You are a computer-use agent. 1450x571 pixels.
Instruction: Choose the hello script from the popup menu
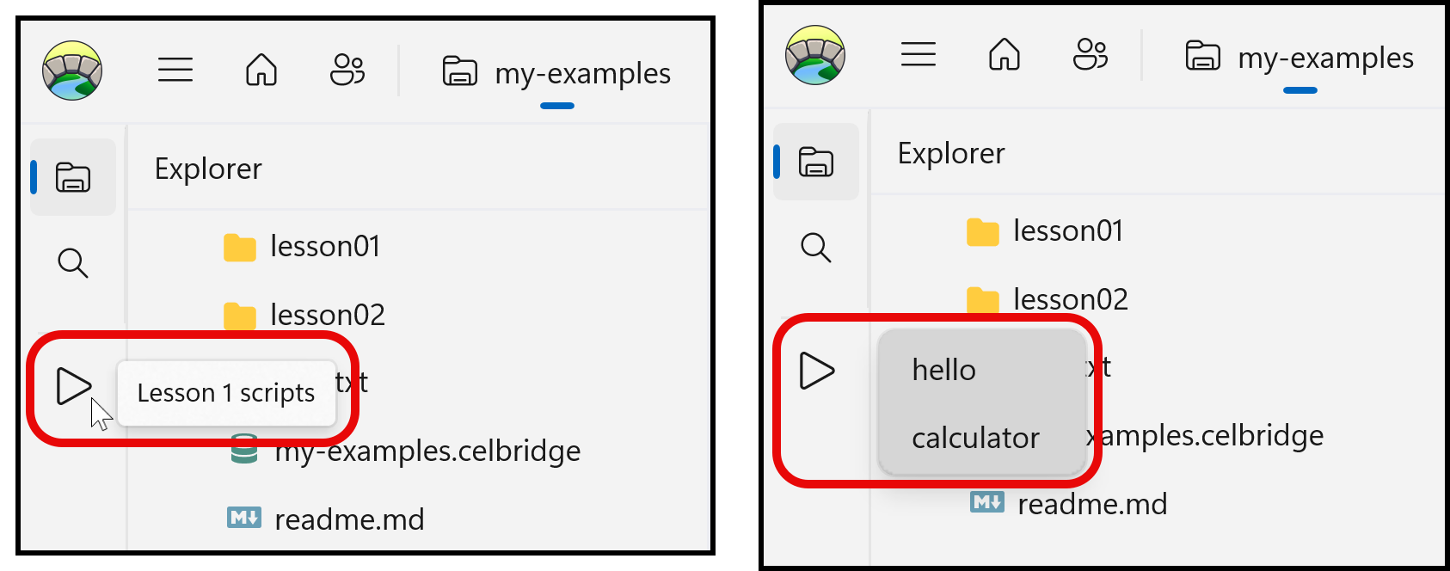944,371
